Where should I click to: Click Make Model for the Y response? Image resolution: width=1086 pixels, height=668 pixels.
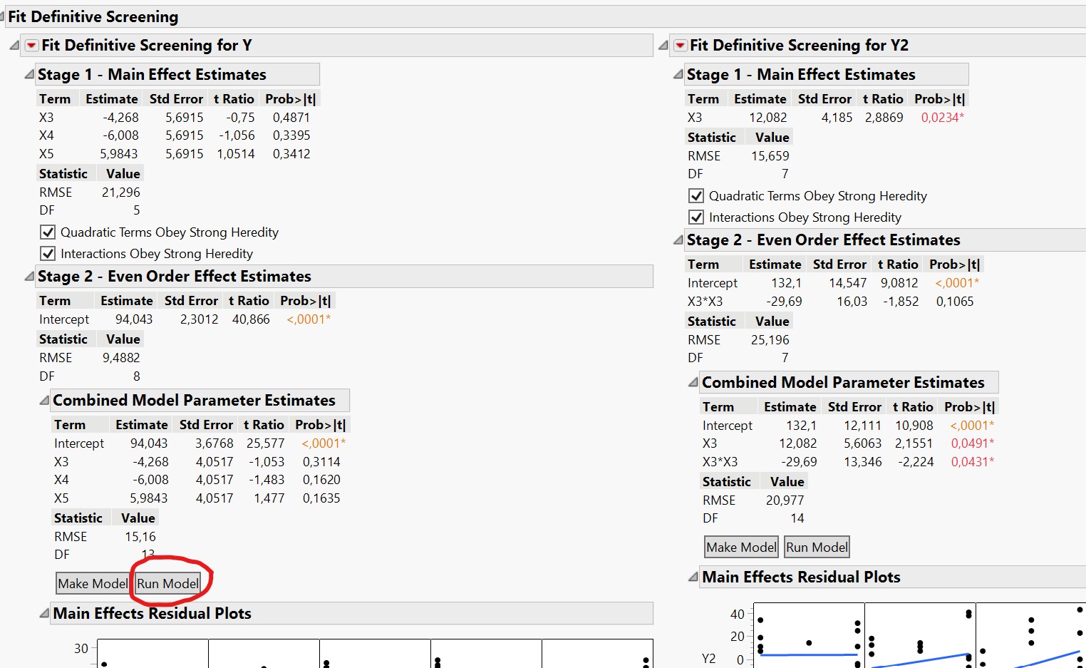tap(92, 582)
